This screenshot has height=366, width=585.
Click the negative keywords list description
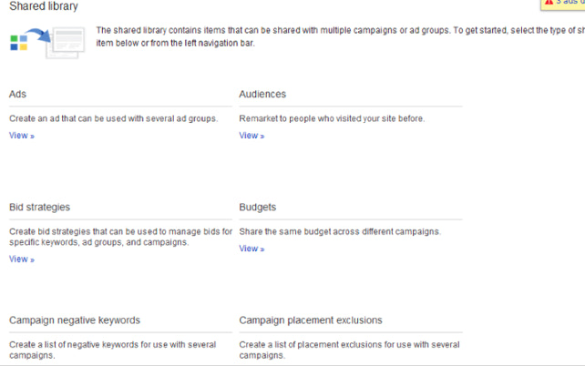pos(113,350)
